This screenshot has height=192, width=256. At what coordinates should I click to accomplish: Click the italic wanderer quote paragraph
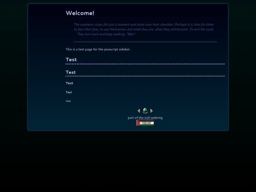[x=144, y=29]
